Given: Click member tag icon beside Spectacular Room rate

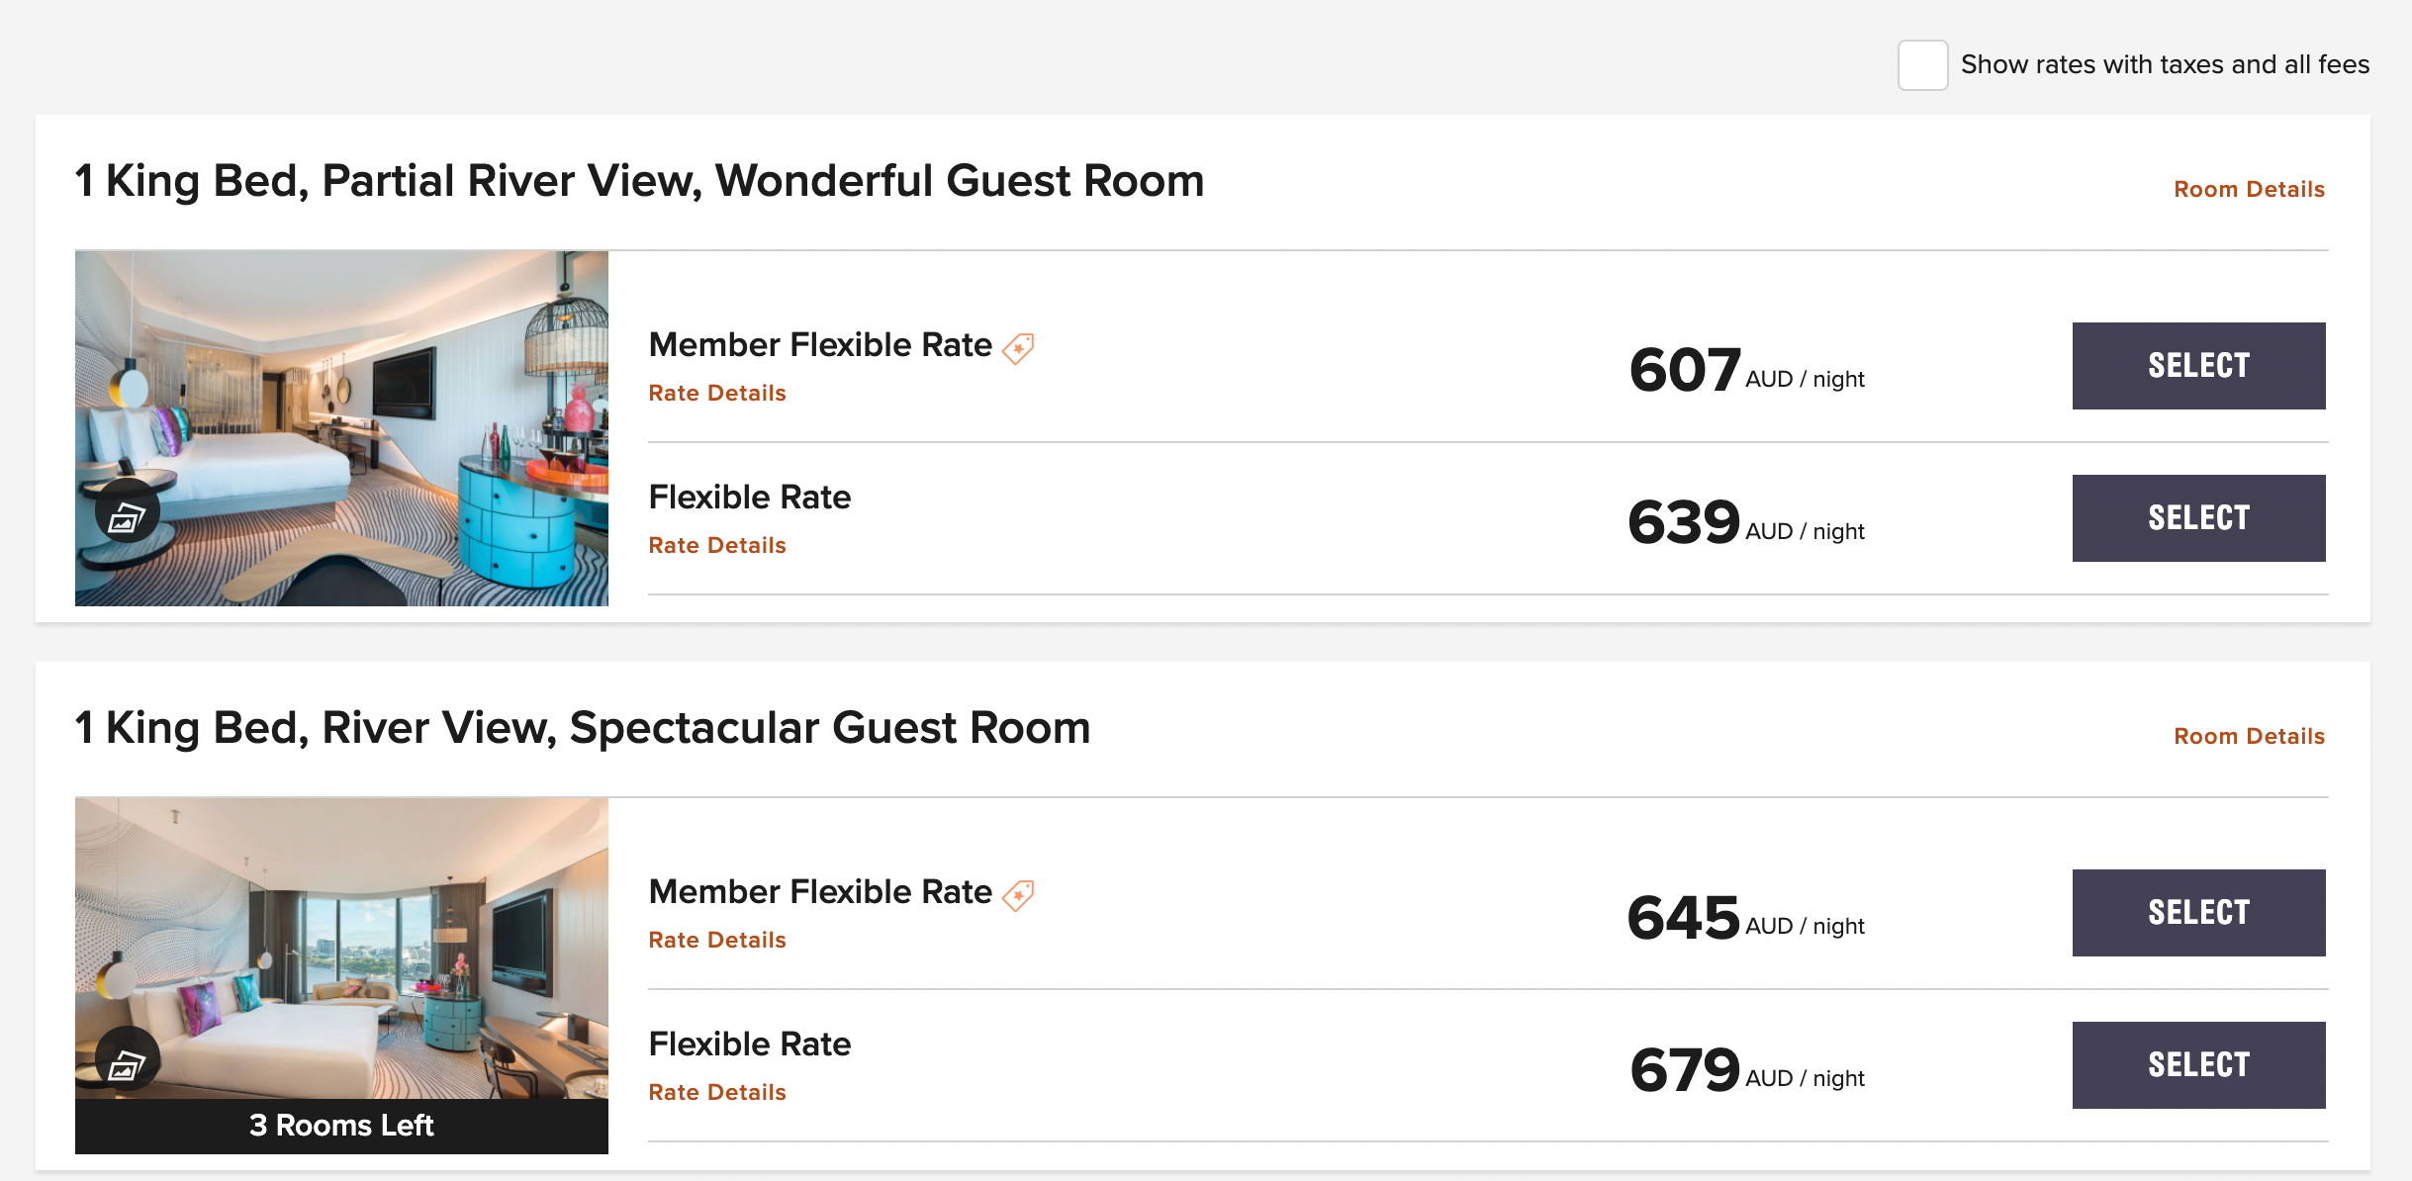Looking at the screenshot, I should [1018, 894].
